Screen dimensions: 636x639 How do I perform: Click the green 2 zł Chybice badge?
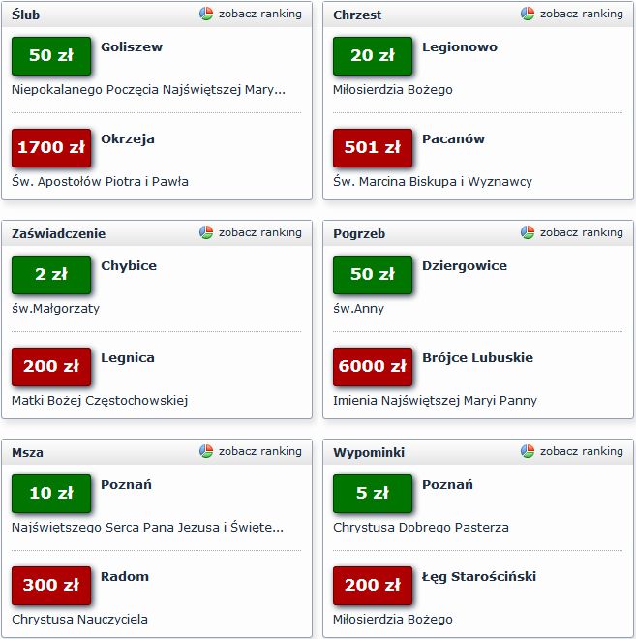[x=51, y=275]
